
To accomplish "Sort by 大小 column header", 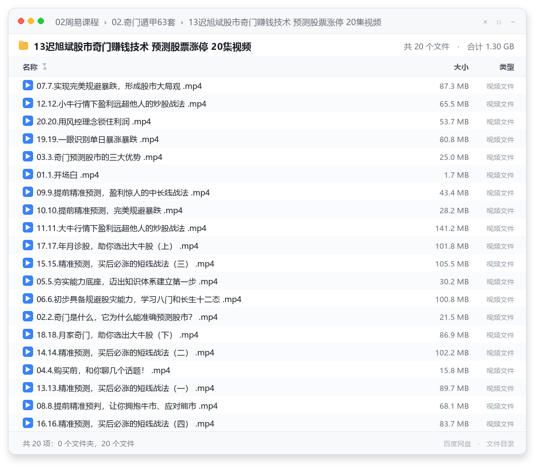I will click(461, 67).
